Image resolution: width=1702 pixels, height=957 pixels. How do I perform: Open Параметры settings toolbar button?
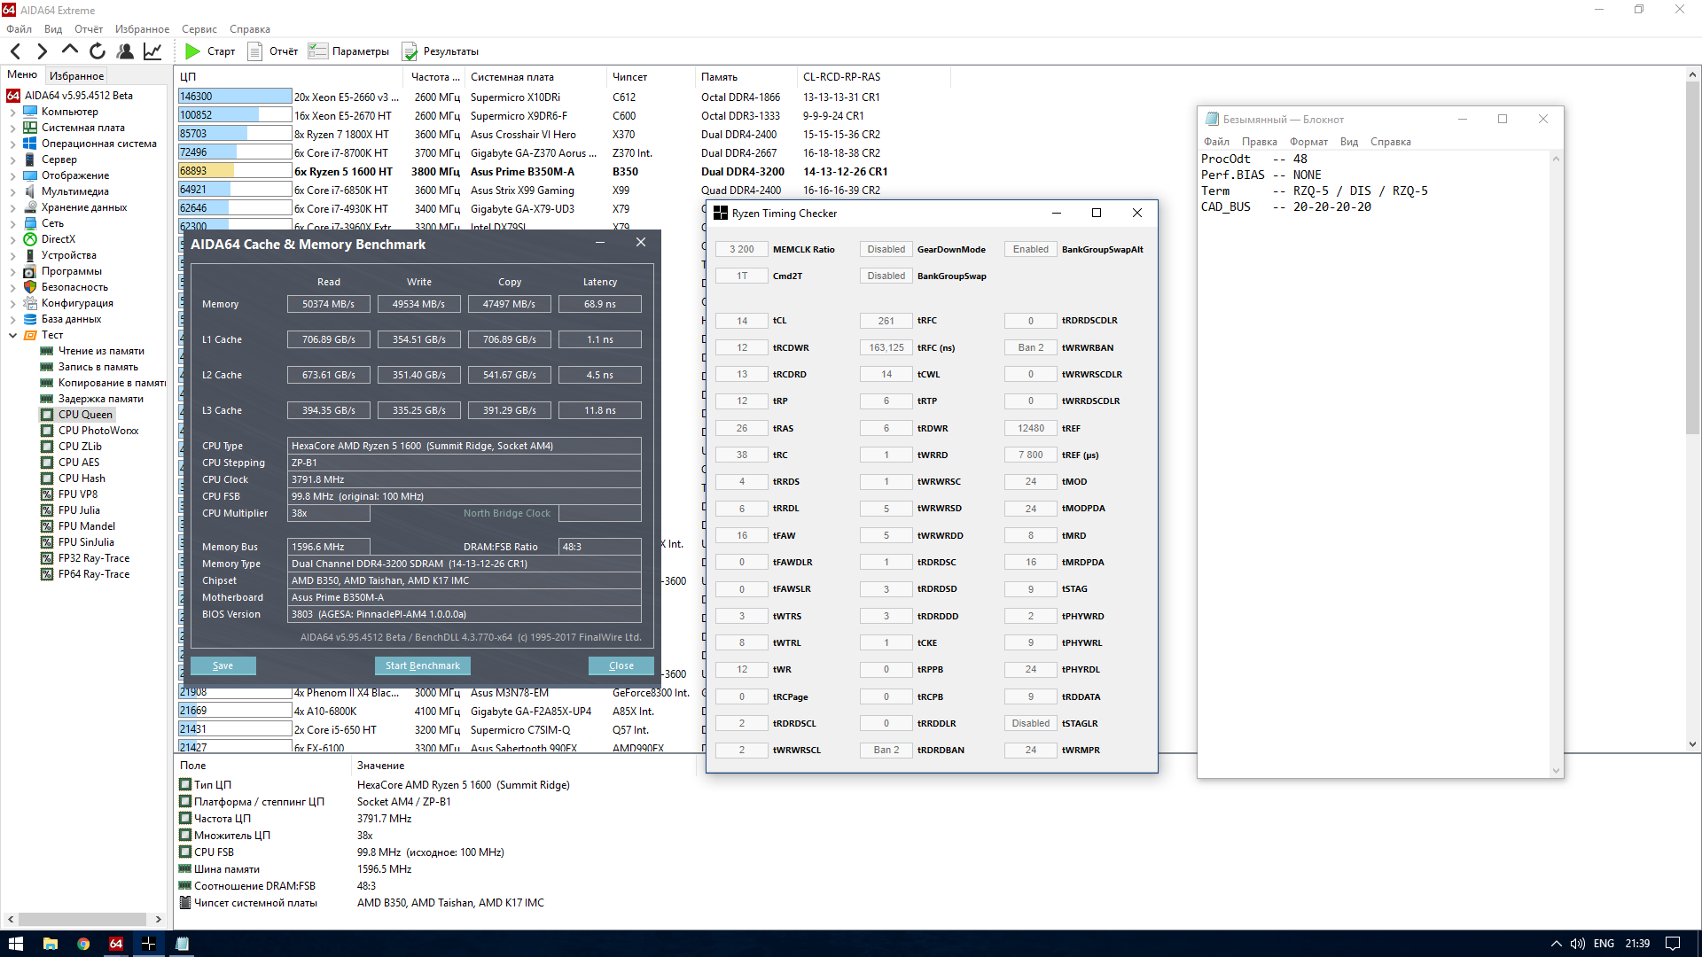coord(348,51)
